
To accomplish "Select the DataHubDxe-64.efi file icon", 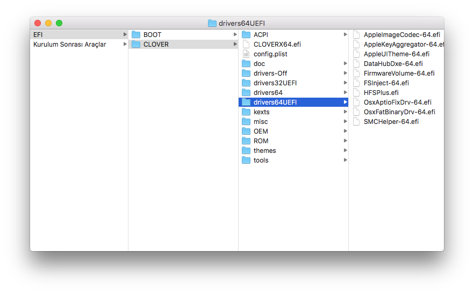I will pyautogui.click(x=356, y=64).
